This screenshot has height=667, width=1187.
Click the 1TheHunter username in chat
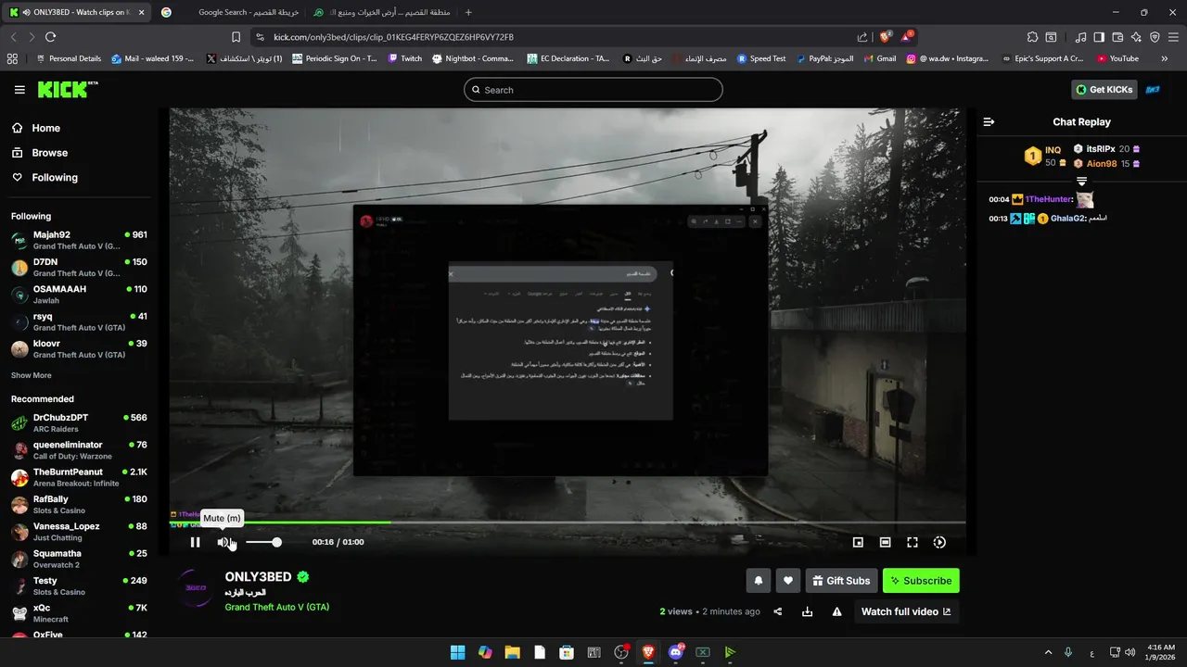[x=1048, y=199]
